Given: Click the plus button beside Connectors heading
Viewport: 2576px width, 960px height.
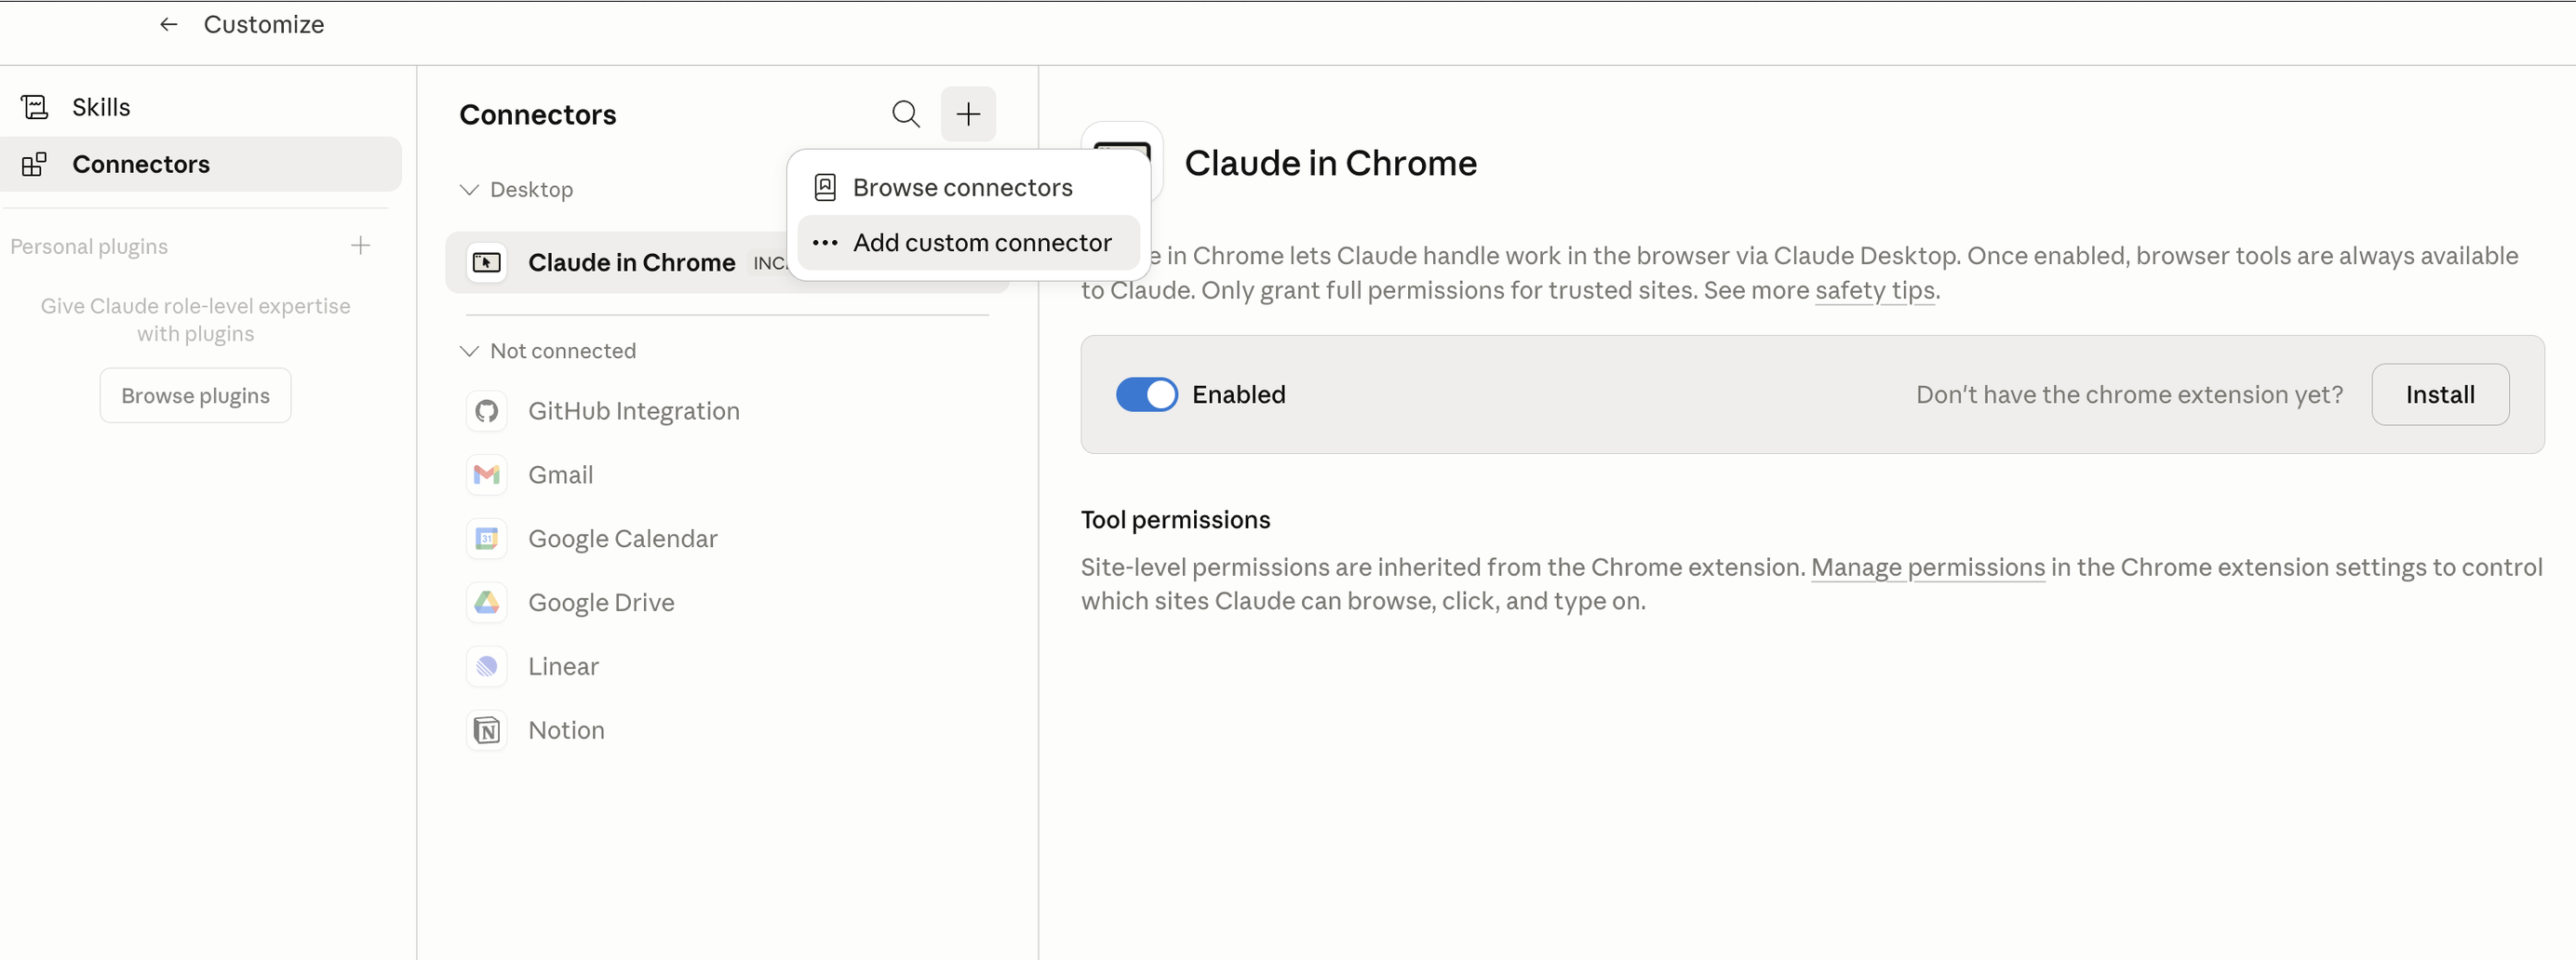Looking at the screenshot, I should pyautogui.click(x=967, y=114).
